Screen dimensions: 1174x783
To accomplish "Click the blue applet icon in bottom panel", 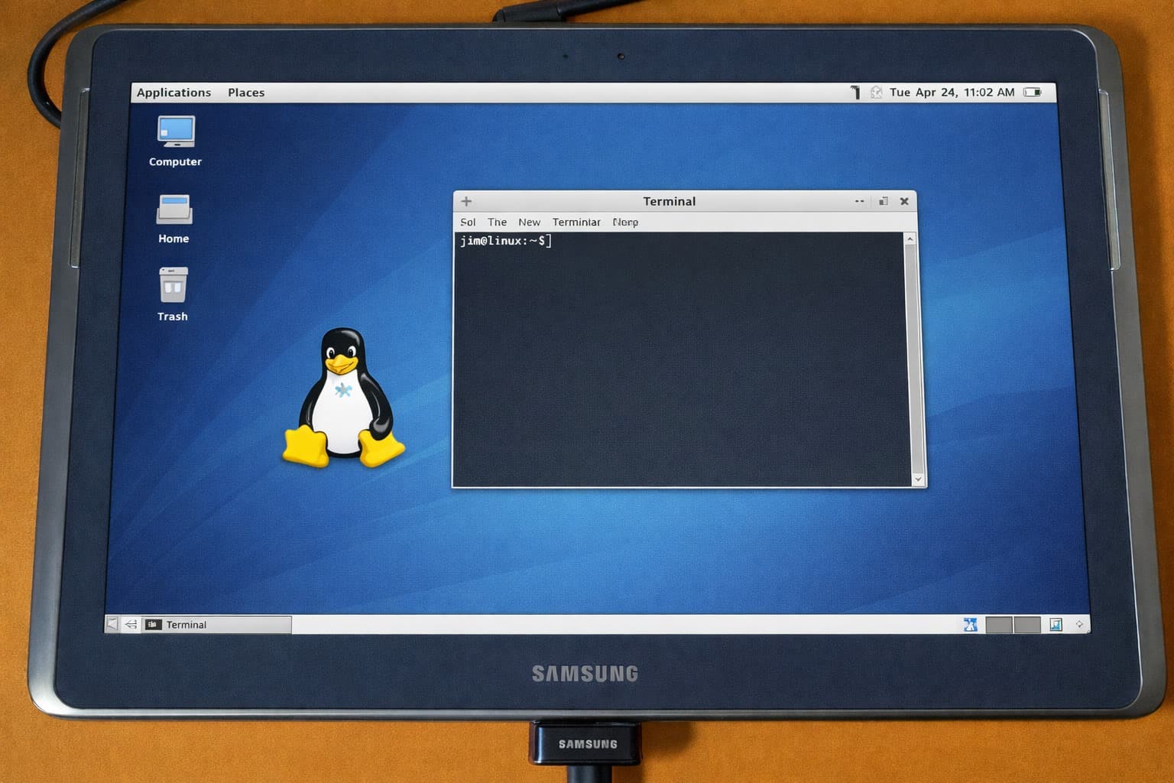I will pos(970,625).
